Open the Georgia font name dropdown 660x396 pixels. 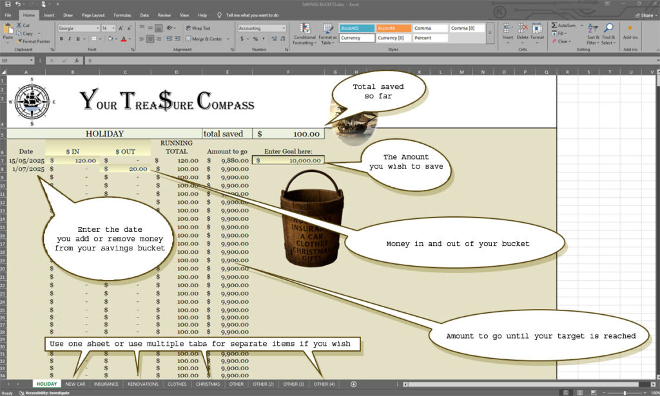click(97, 28)
